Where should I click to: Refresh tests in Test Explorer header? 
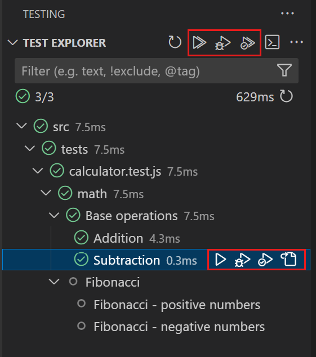(175, 42)
